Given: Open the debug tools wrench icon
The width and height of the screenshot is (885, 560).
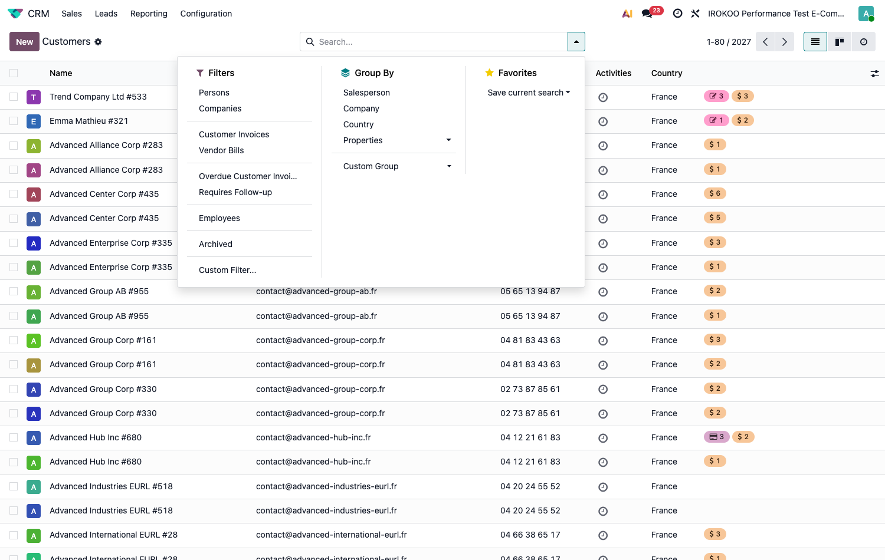Looking at the screenshot, I should click(x=696, y=14).
